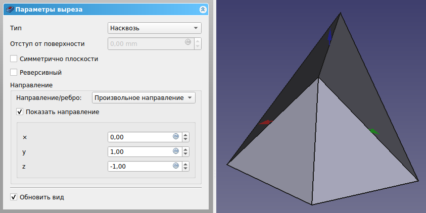Toggle the Реверсивный checkbox

(x=14, y=72)
